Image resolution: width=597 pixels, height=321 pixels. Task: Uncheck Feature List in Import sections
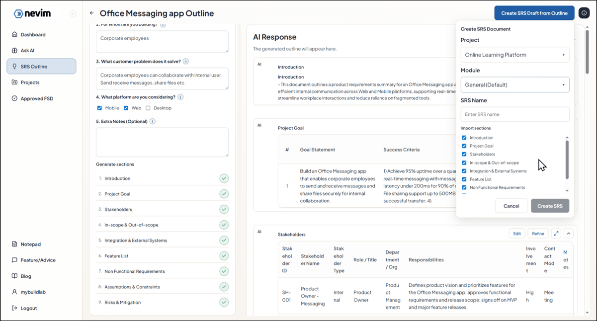click(464, 179)
